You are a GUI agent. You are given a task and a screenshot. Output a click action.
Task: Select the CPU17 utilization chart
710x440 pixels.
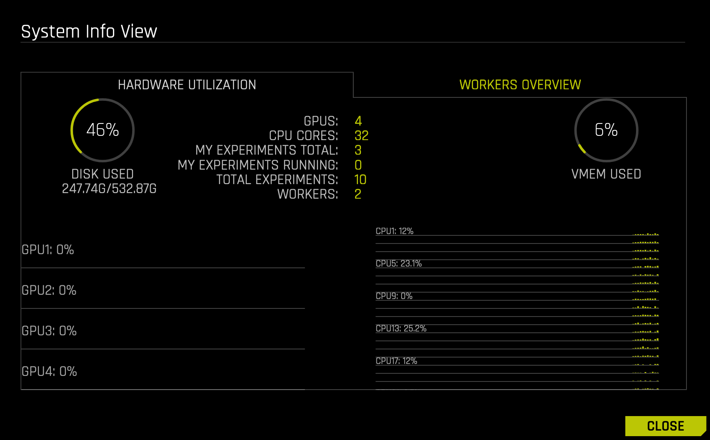[x=396, y=361]
